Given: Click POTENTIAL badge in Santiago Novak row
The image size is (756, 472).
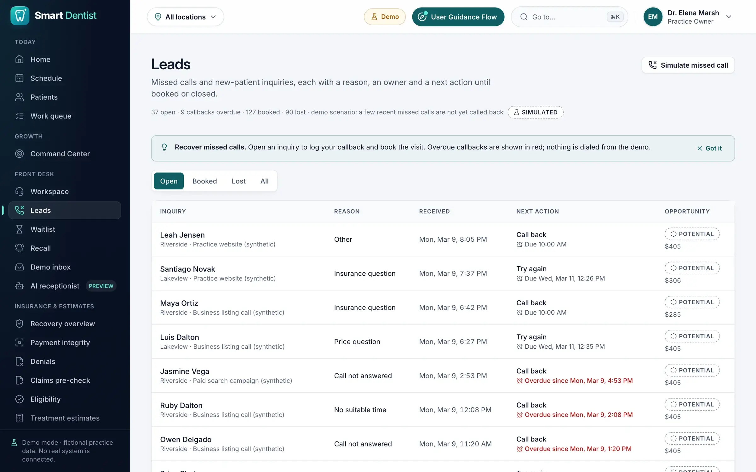Looking at the screenshot, I should pyautogui.click(x=692, y=268).
